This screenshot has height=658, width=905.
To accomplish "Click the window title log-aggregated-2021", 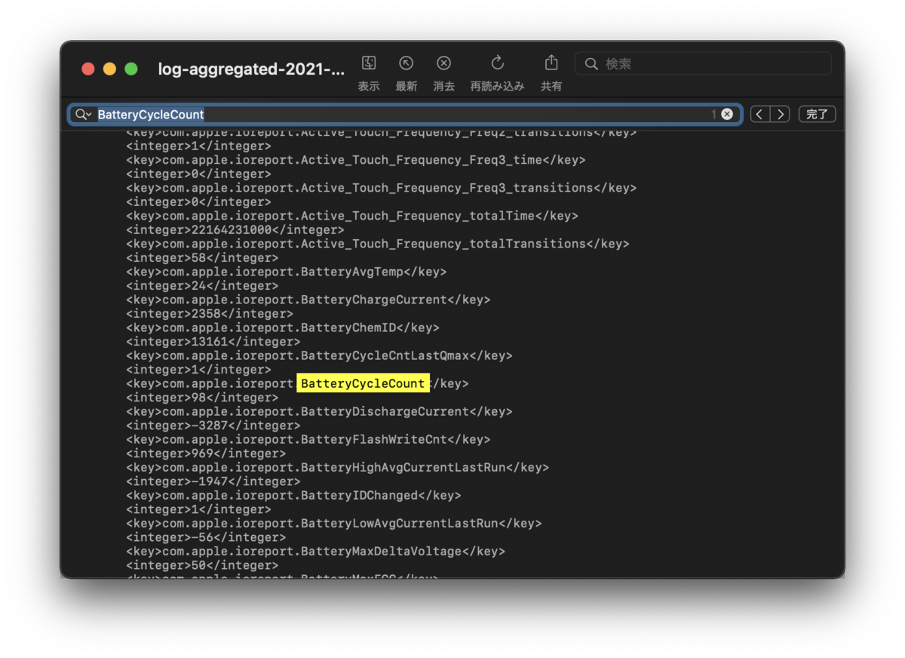I will 251,69.
